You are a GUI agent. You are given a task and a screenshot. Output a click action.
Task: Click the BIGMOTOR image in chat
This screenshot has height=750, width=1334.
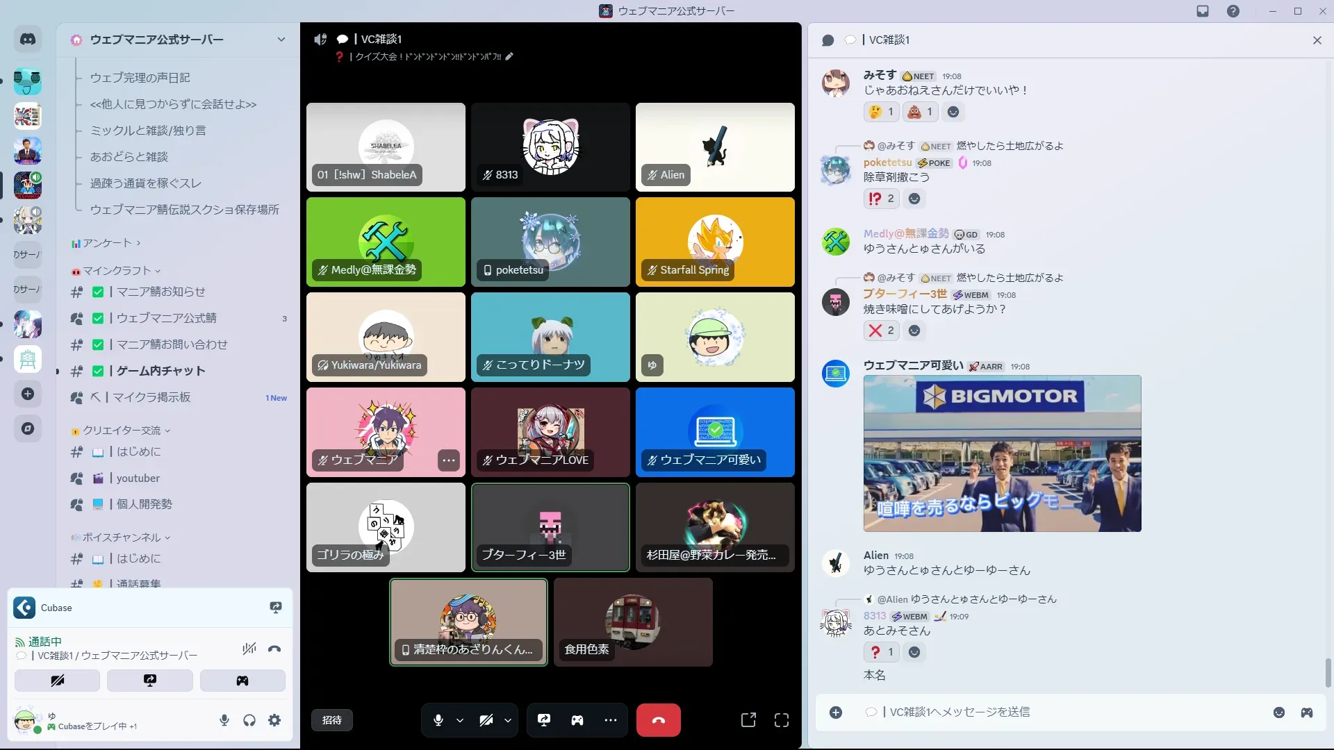(1001, 453)
